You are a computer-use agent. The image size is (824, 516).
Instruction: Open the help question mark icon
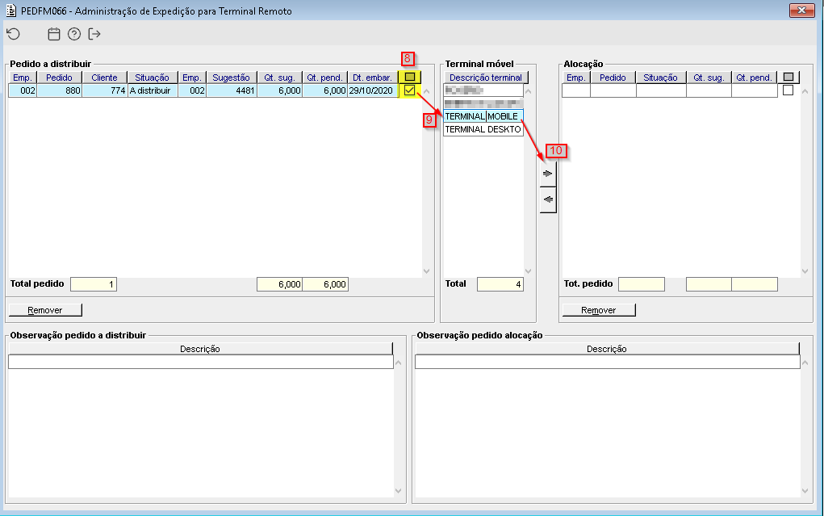74,34
